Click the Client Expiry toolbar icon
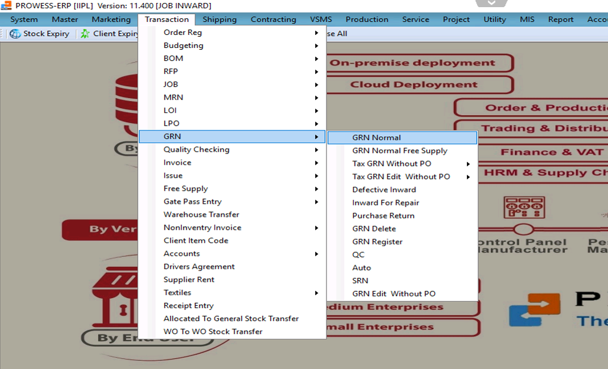 click(86, 34)
